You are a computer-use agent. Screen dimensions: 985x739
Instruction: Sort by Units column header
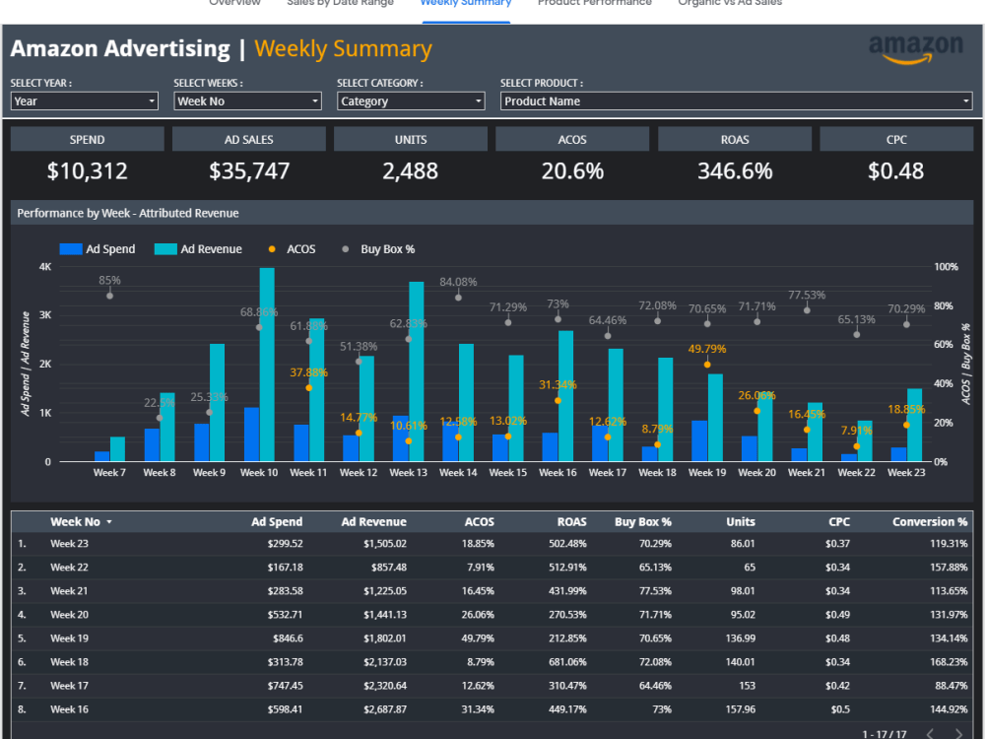coord(741,521)
